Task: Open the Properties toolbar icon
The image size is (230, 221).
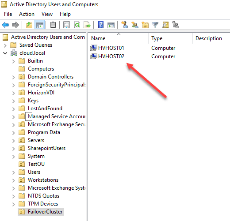Action: point(66,25)
